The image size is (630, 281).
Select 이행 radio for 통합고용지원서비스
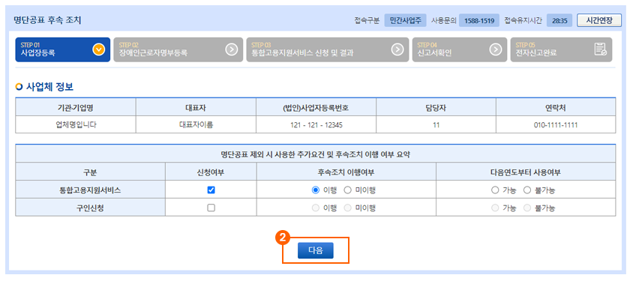316,190
